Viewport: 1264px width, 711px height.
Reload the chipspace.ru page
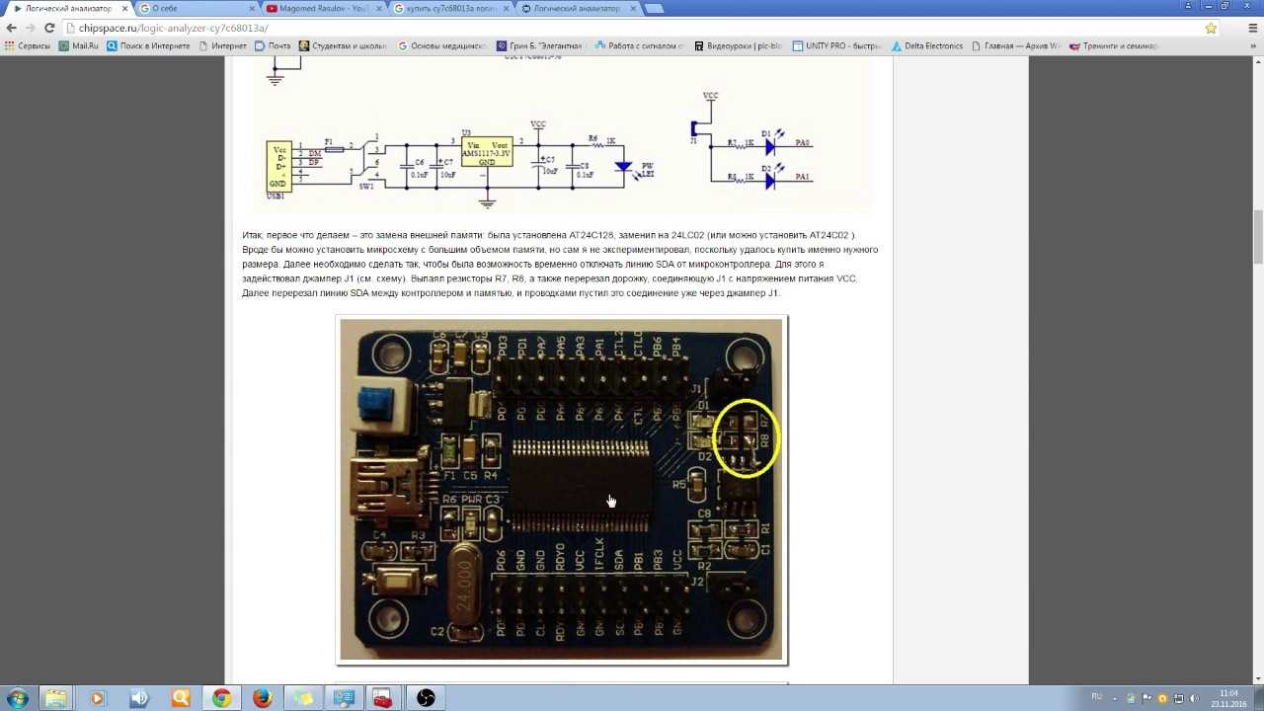[x=49, y=28]
